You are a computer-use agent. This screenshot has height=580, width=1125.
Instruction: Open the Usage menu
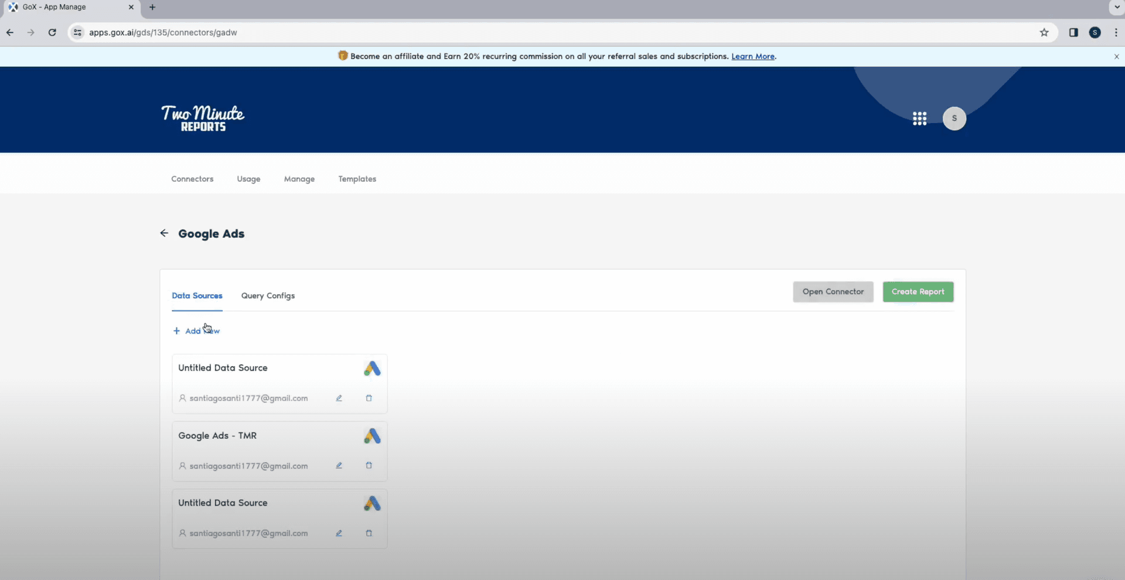pos(248,179)
